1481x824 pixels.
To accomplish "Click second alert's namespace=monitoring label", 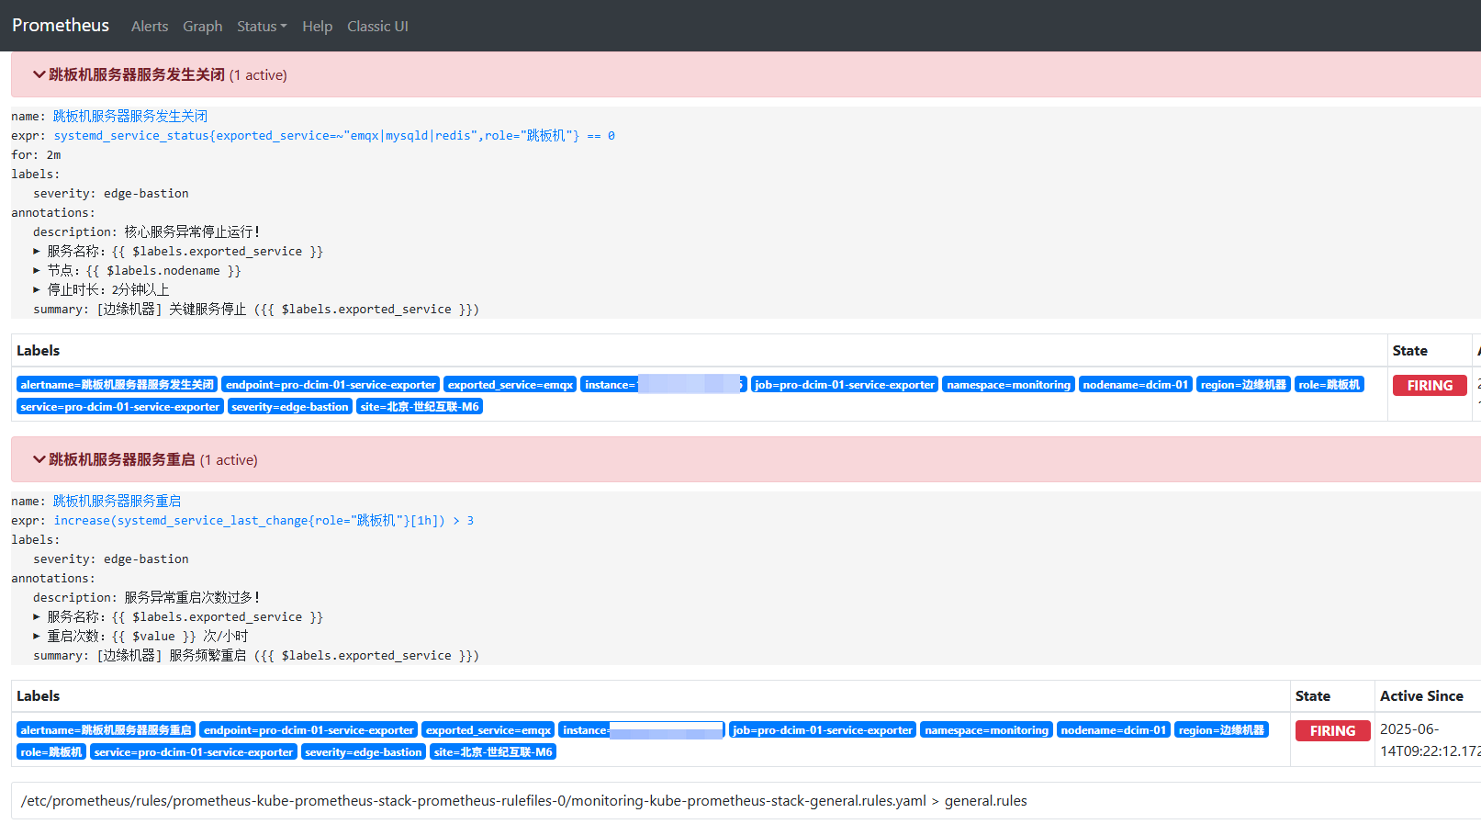I will pos(986,730).
